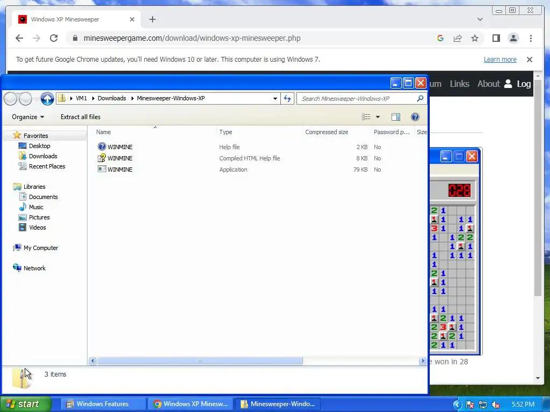The image size is (550, 412).
Task: Open the Learn more link
Action: 500,60
